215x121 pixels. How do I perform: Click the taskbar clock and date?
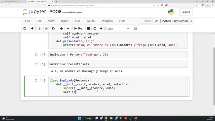(210, 118)
